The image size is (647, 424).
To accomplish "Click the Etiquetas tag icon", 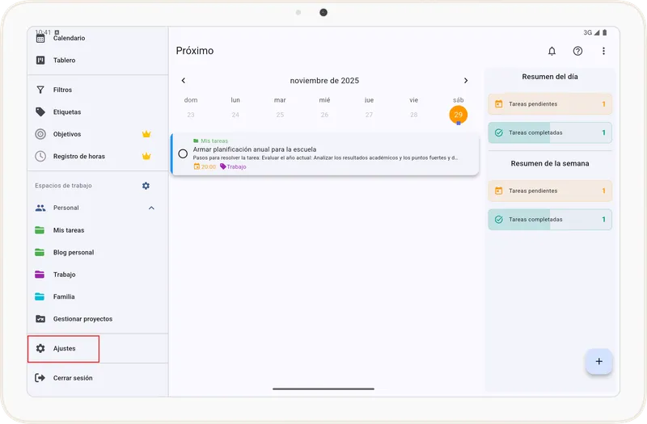I will [x=40, y=112].
